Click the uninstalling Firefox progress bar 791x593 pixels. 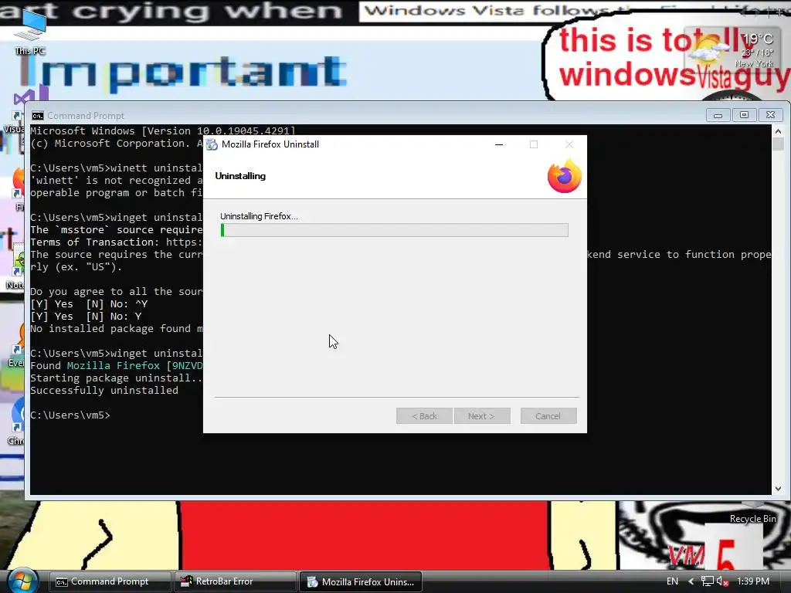click(394, 230)
